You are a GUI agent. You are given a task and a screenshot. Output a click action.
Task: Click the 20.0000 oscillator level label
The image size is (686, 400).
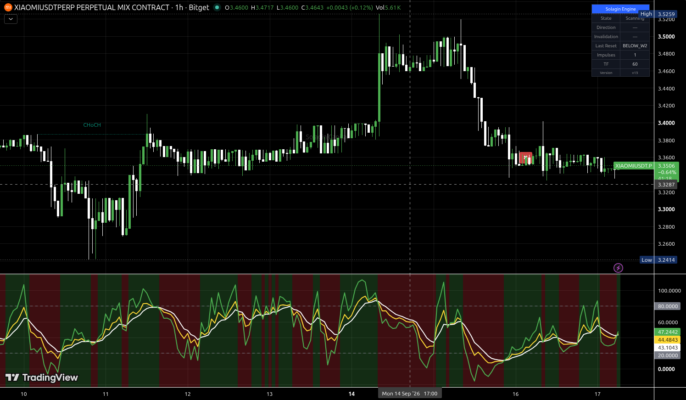[x=668, y=355]
